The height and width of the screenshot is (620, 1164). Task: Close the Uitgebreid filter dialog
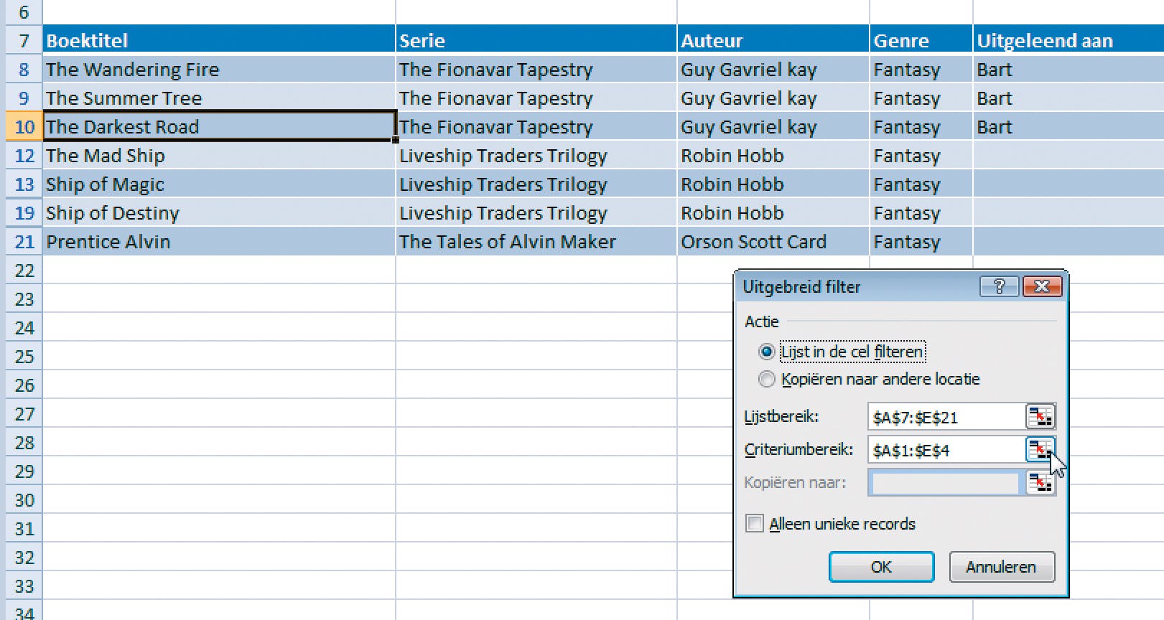1042,287
